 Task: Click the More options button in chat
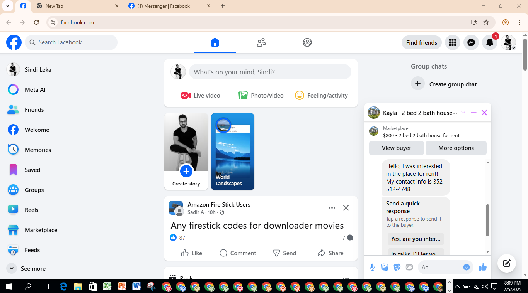[x=456, y=148]
